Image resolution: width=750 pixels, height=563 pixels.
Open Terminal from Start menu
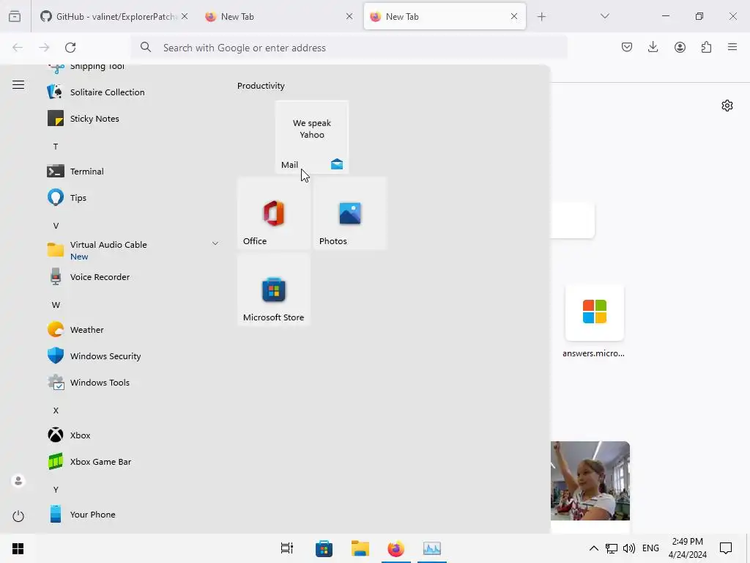(x=132, y=171)
